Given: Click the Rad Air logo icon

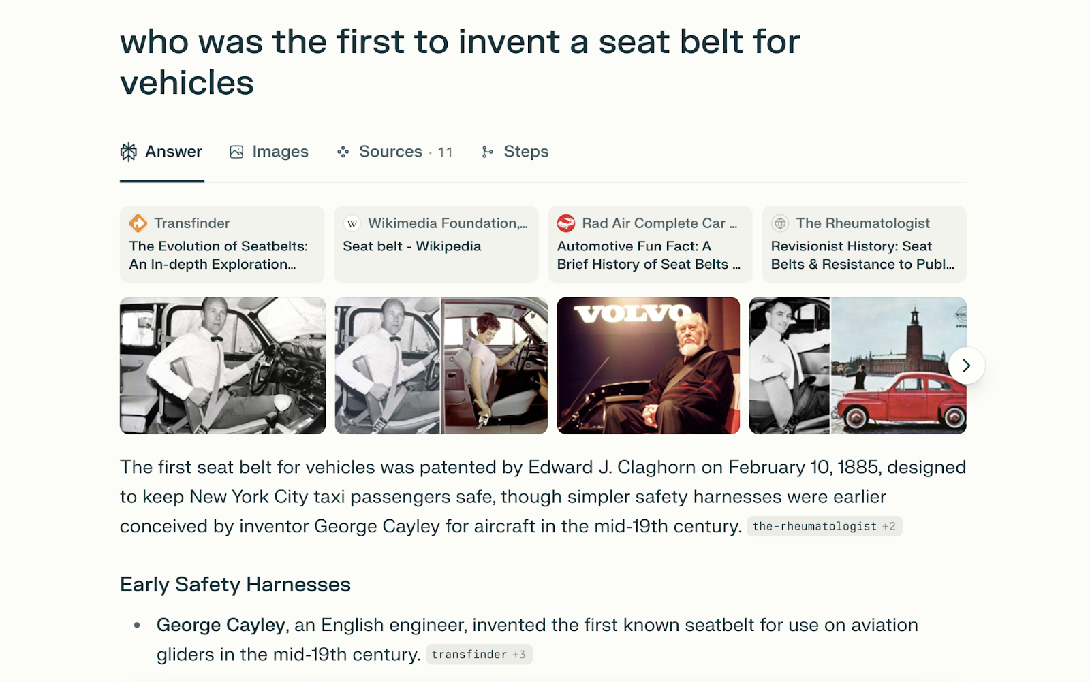Looking at the screenshot, I should [x=566, y=223].
